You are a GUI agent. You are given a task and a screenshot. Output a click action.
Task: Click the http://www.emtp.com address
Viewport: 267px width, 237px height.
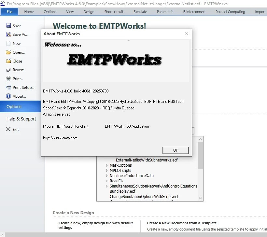60,138
